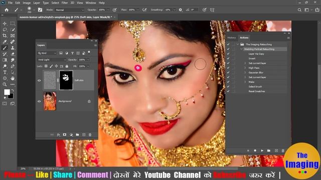
Task: Open brush settings gear for smoothing
Action: [x=181, y=10]
